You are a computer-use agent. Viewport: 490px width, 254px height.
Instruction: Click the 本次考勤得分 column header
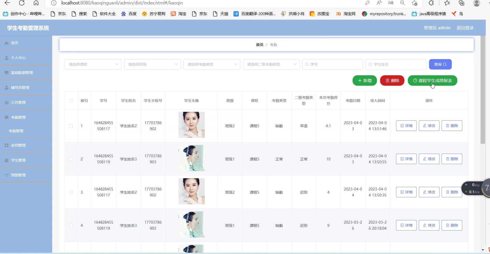pyautogui.click(x=328, y=101)
